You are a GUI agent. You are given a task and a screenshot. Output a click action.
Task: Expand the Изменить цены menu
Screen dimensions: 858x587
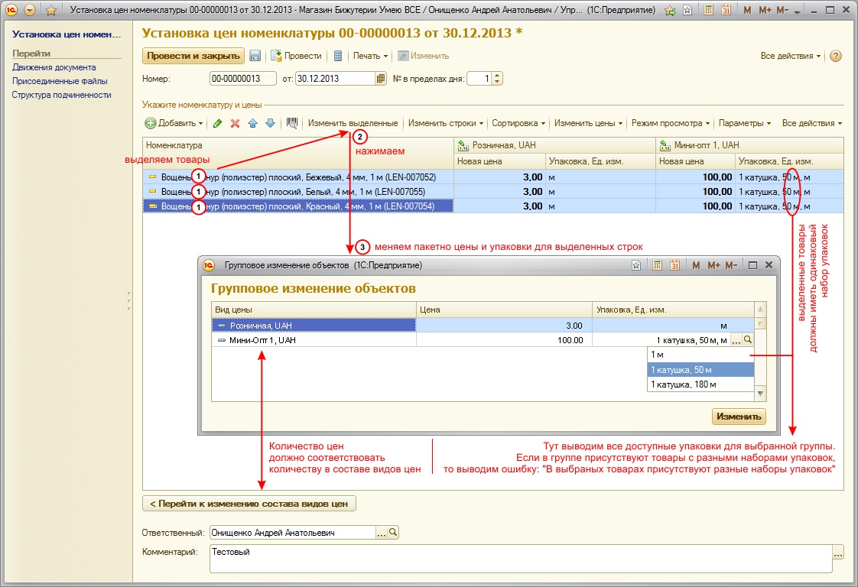588,123
